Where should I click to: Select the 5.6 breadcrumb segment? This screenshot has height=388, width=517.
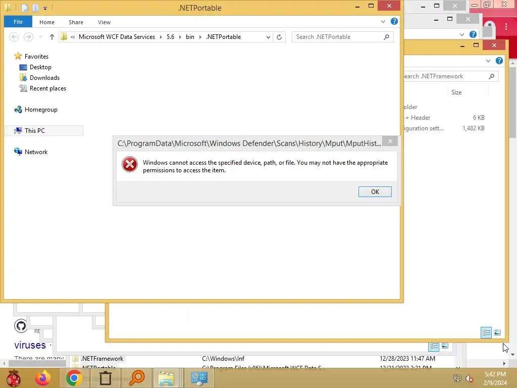[x=170, y=37]
